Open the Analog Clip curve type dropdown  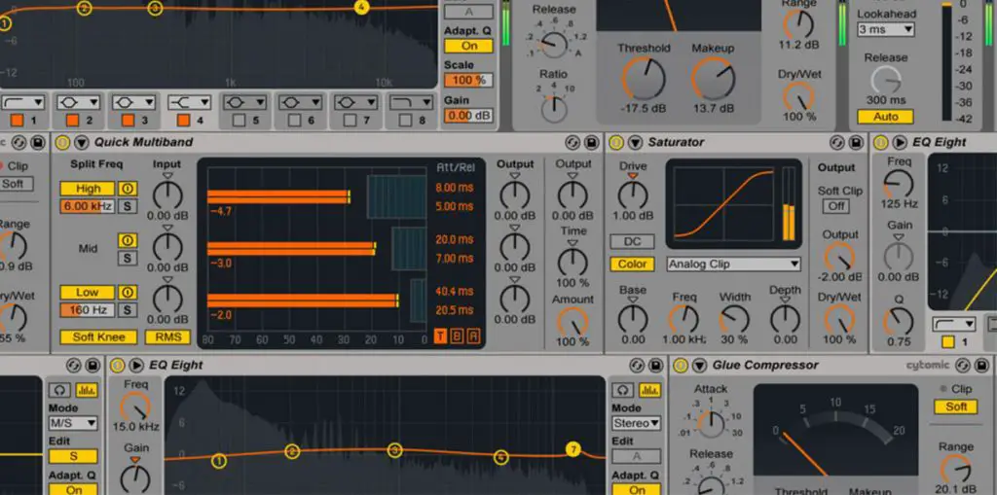733,265
